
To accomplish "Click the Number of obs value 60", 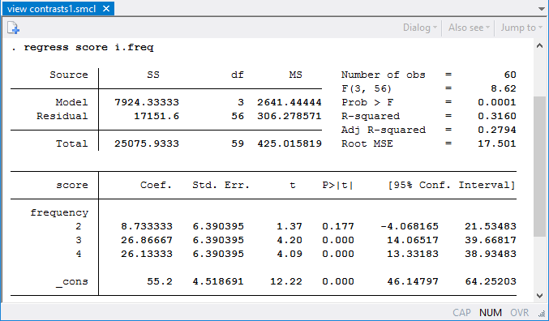I will point(510,75).
